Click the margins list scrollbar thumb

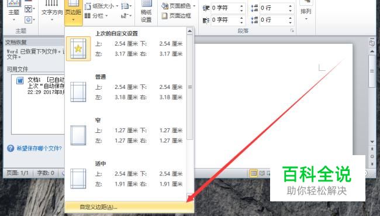190,87
